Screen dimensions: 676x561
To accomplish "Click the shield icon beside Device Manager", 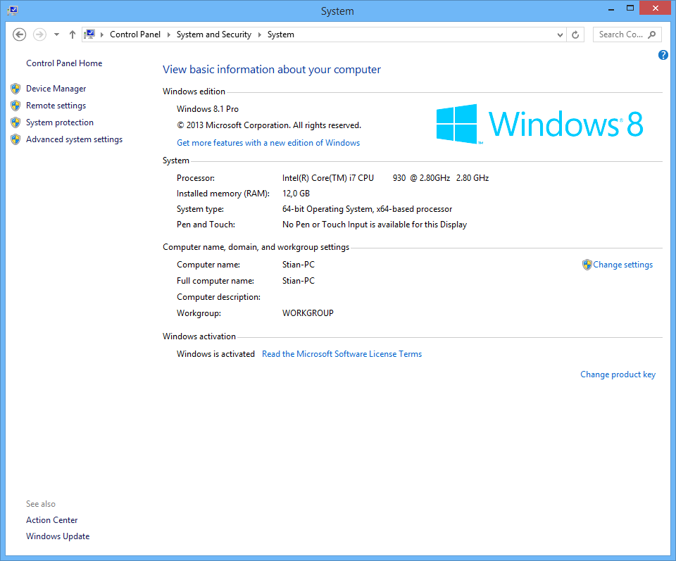I will [15, 89].
